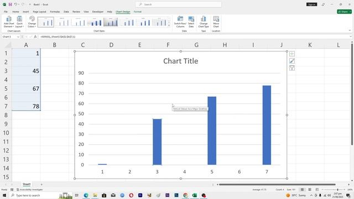Click the Undo icon
The height and width of the screenshot is (199, 354).
coord(15,4)
